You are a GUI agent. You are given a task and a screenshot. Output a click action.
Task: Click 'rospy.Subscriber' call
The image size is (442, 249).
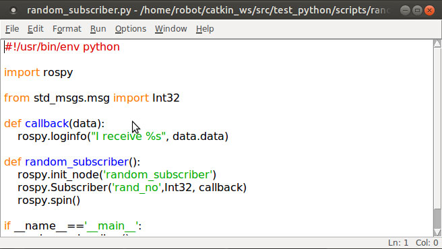click(63, 188)
